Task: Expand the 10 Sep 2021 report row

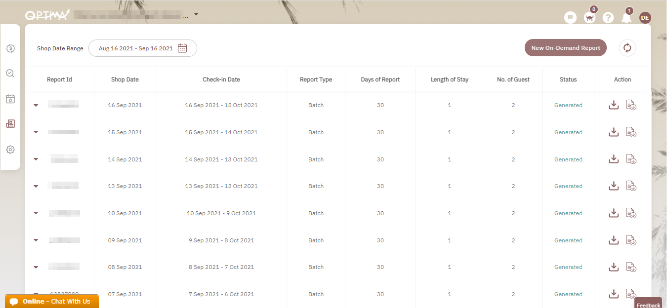Action: pos(36,213)
